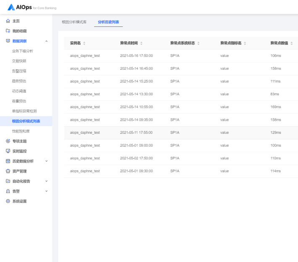The width and height of the screenshot is (298, 262).
Task: Sort by 异常点系统标志 column sort arrows
Action: pos(199,43)
